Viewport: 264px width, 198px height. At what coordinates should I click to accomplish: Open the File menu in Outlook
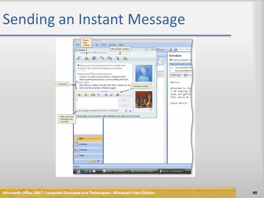78,45
